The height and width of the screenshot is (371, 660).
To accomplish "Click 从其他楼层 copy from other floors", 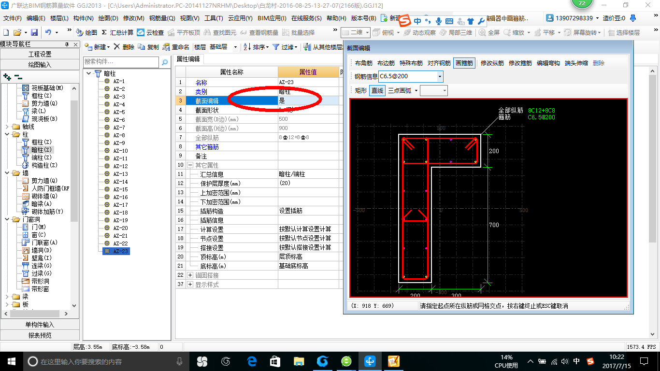I will [x=324, y=47].
